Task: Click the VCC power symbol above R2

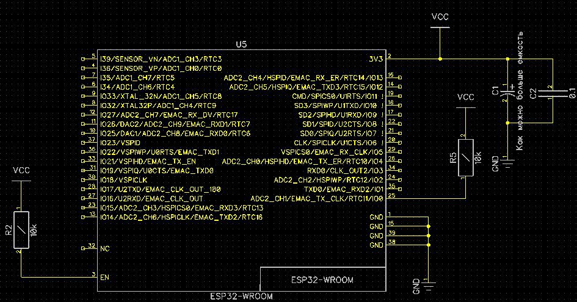Action: (x=21, y=174)
